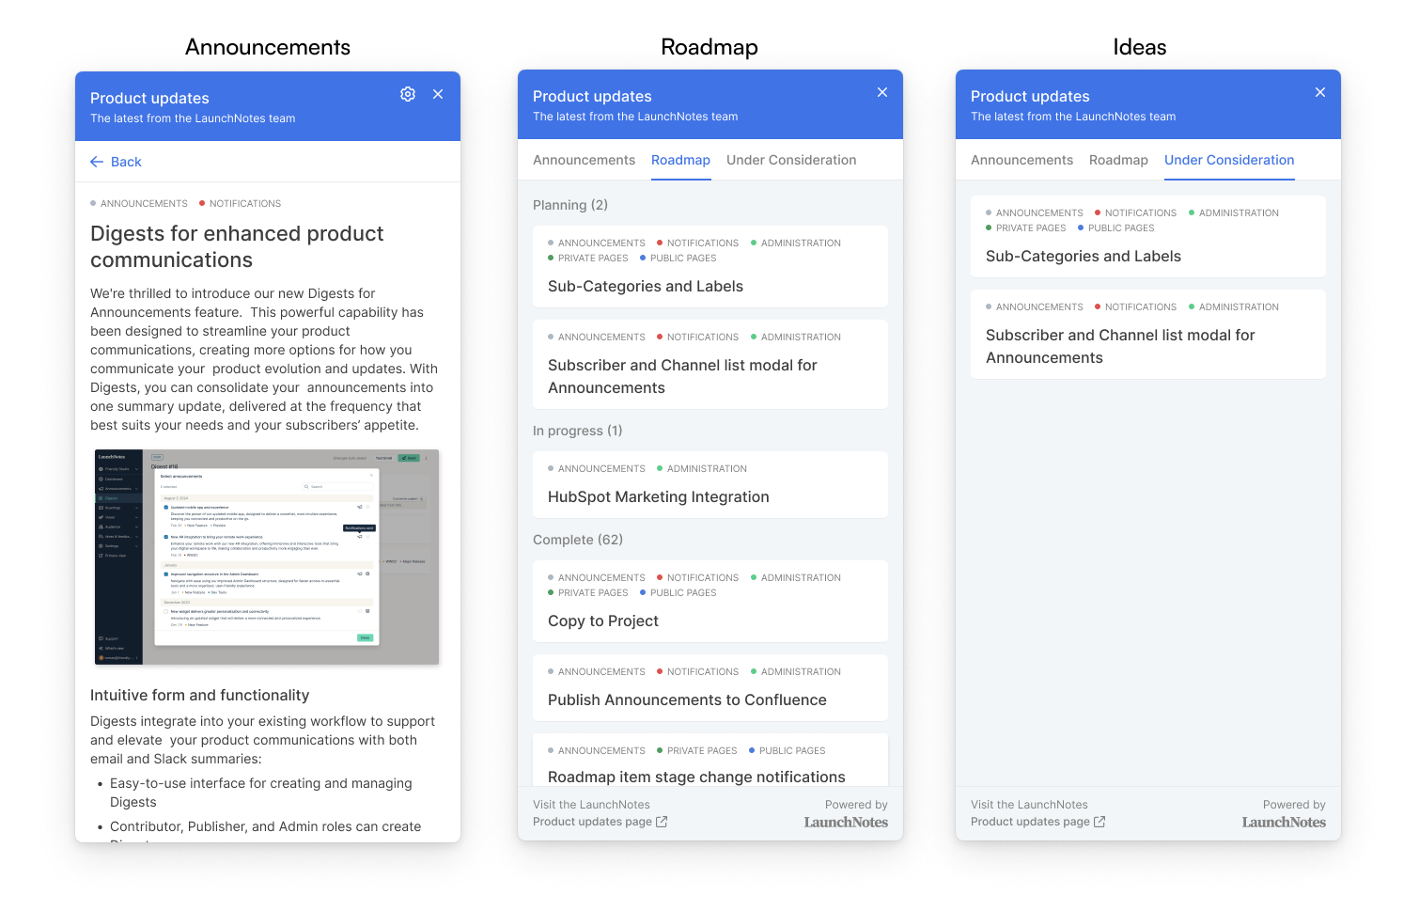Click Planning (2) section heading
This screenshot has width=1419, height=911.
coord(570,205)
